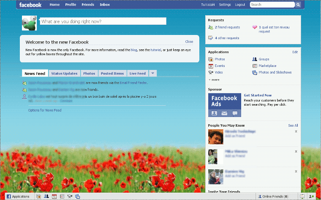321x200 pixels.
Task: Click Events icon in bottom bar
Action: point(54,197)
